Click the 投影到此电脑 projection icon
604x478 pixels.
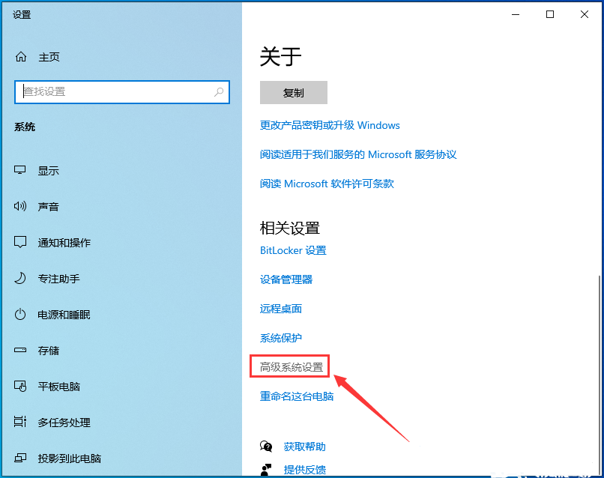tap(20, 458)
